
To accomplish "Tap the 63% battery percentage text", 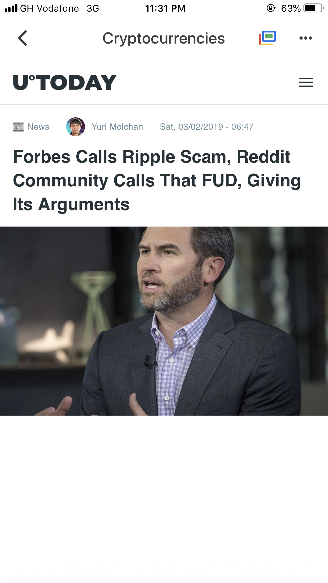I will tap(291, 8).
